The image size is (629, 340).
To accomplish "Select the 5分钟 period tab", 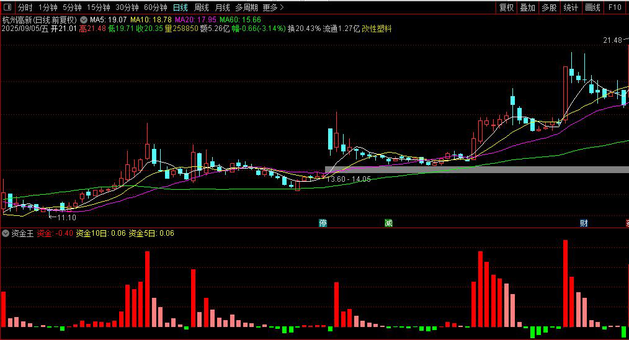I will tap(72, 8).
